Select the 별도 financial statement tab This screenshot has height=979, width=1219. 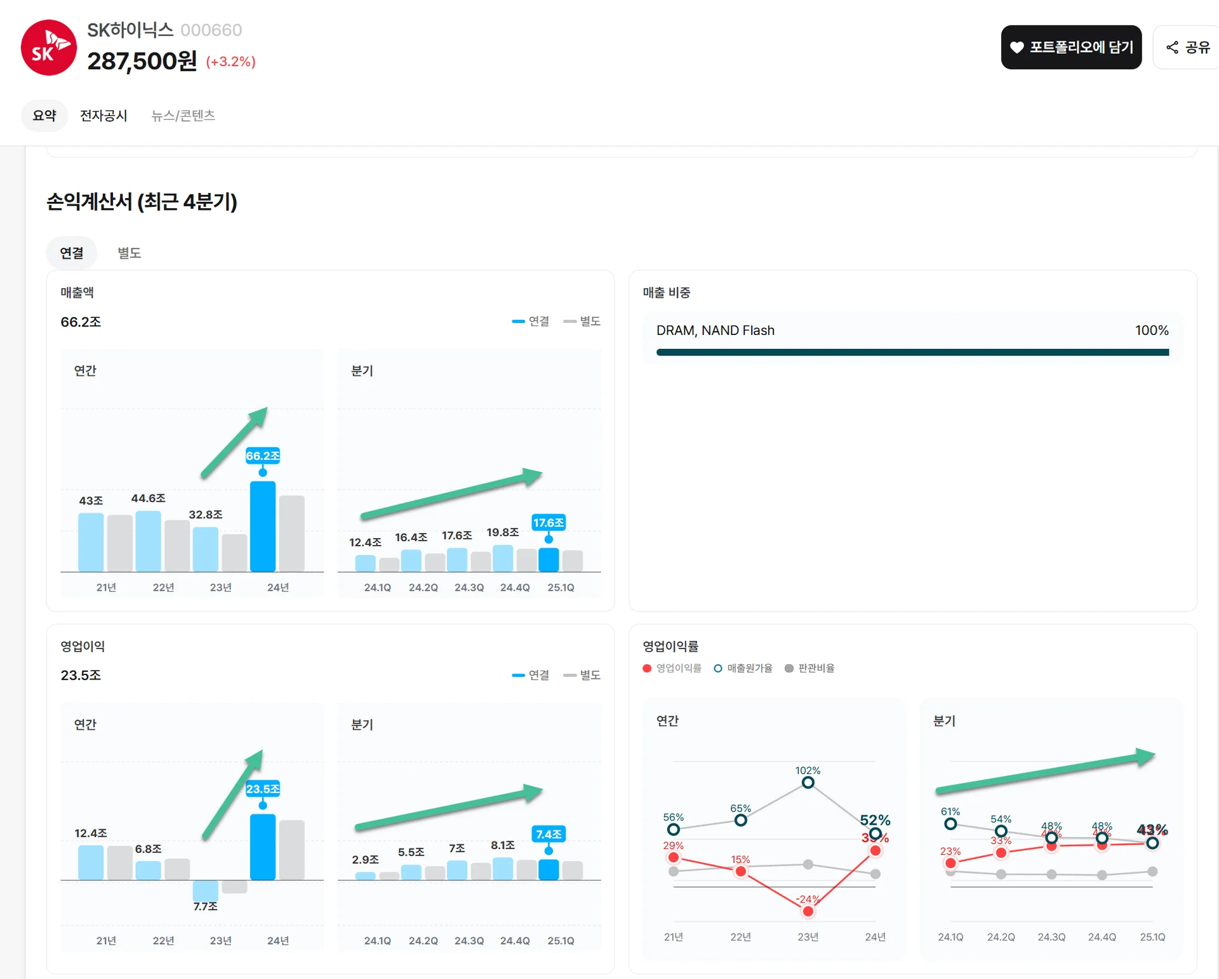129,253
